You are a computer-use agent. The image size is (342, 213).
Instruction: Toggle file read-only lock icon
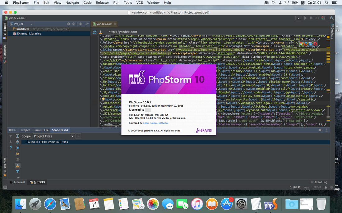coord(326,187)
